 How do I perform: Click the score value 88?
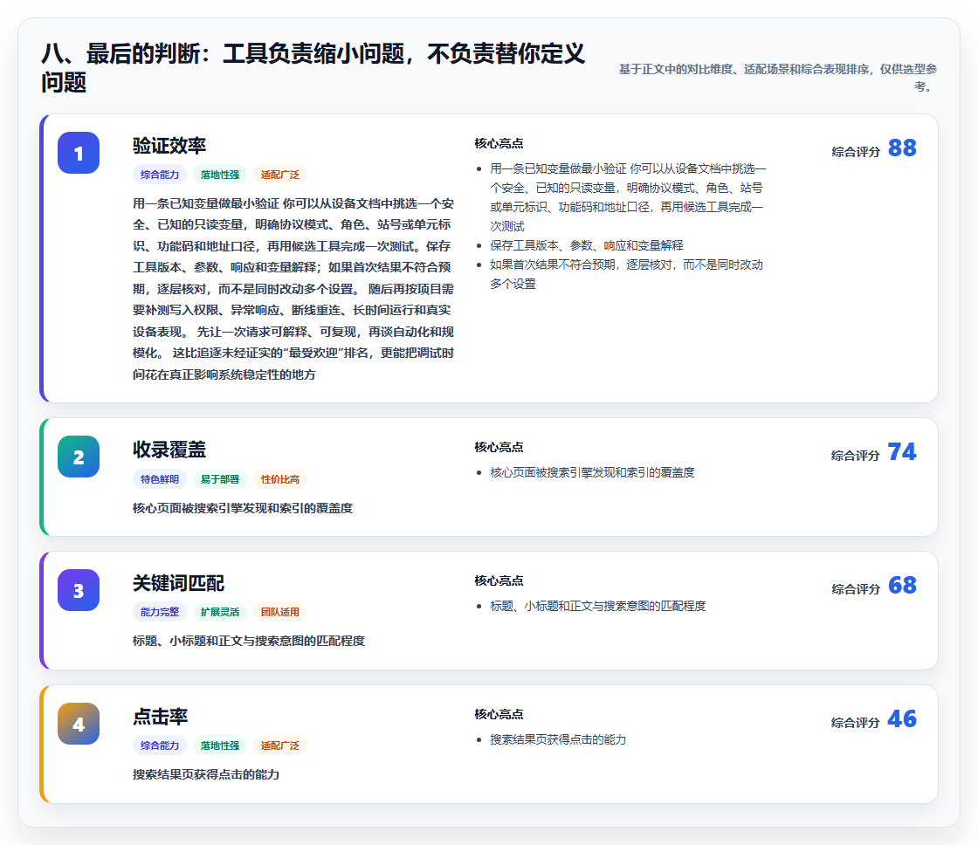point(902,148)
